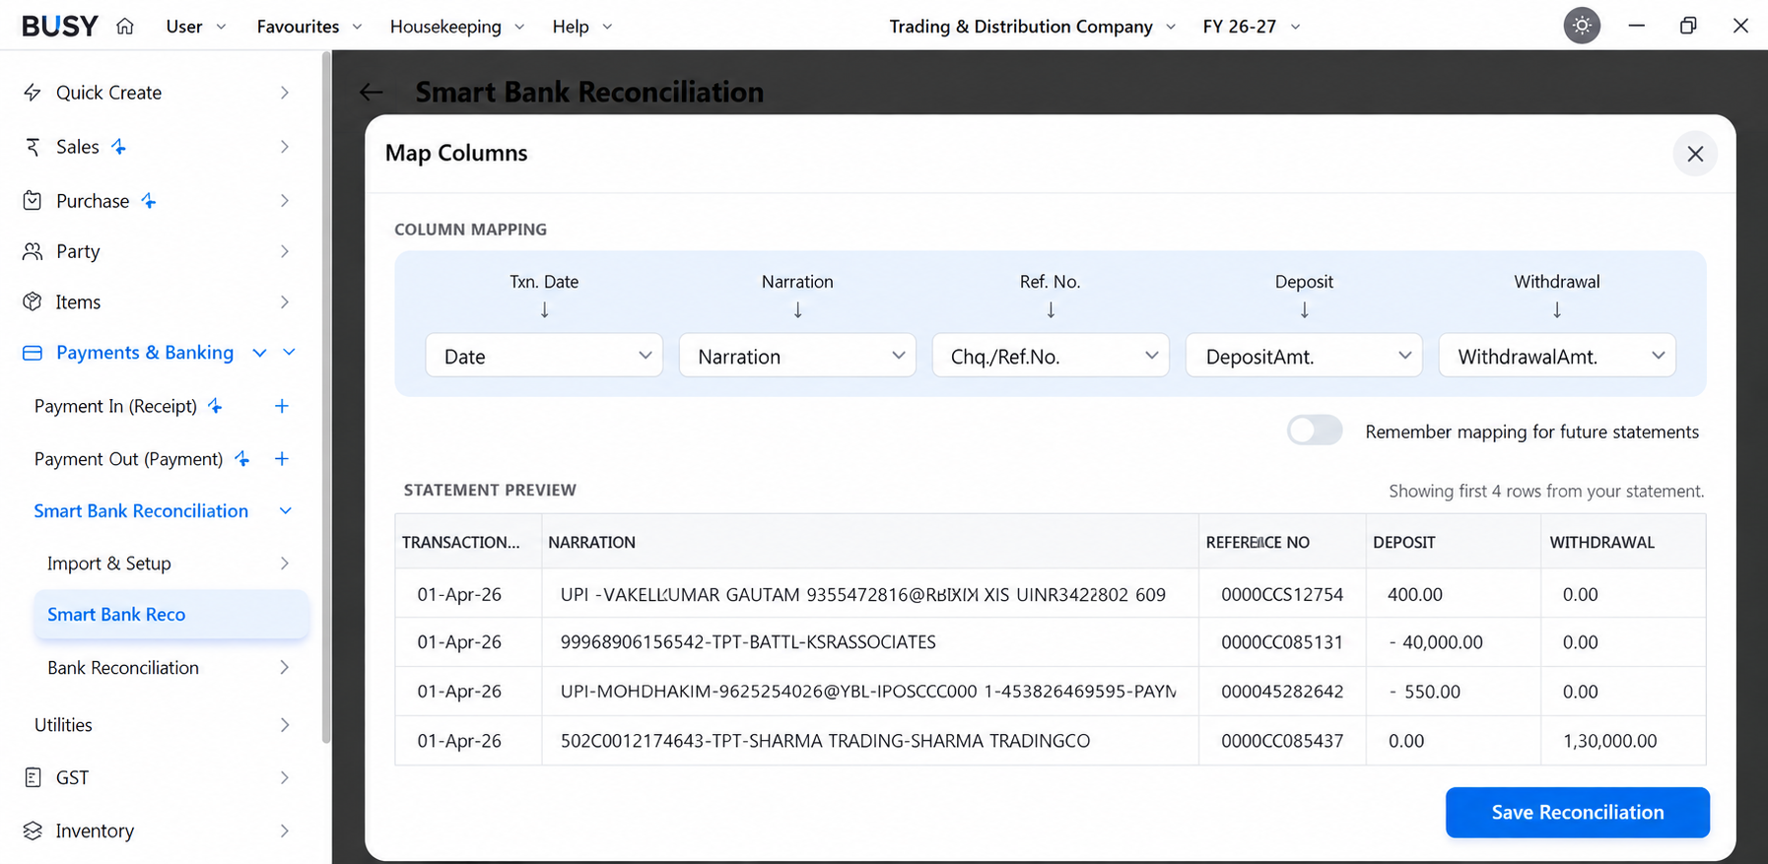The width and height of the screenshot is (1768, 864).
Task: Enable Remember mapping for future statements
Action: click(1315, 431)
